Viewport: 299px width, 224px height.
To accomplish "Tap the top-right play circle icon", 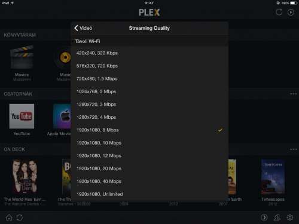I will (291, 13).
